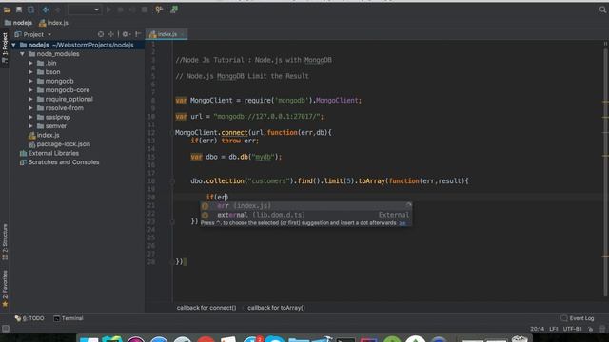Toggle the Favorites side tool tab
This screenshot has width=609, height=342.
(x=5, y=289)
